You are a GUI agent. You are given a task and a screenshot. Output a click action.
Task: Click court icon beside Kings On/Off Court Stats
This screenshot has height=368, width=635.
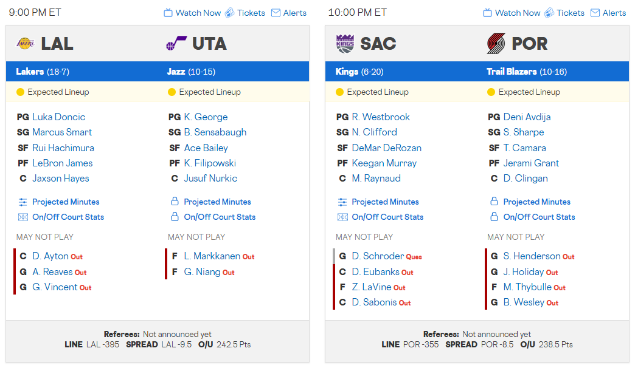coord(342,217)
